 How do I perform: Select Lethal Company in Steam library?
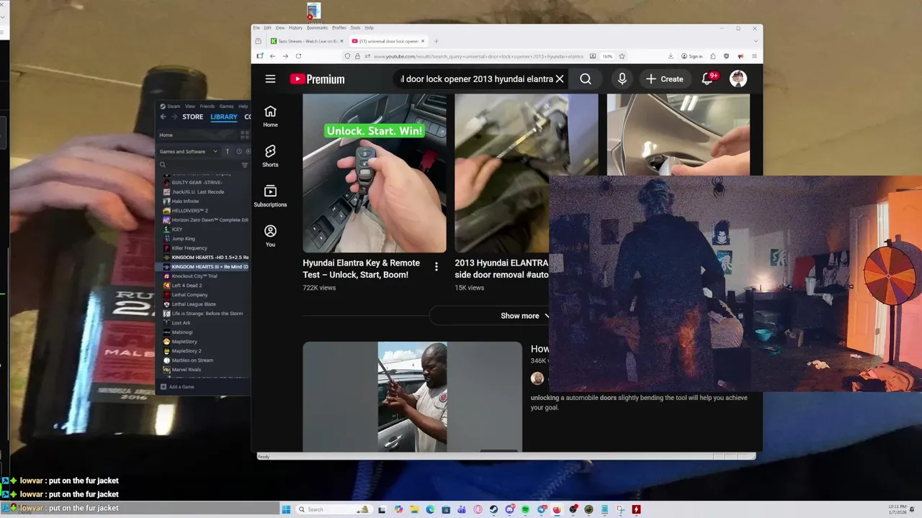(x=189, y=295)
